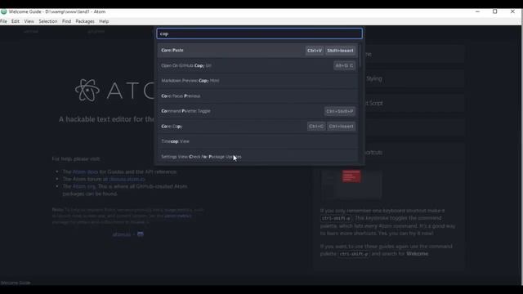This screenshot has width=523, height=294.
Task: Open the Packages menu
Action: click(x=85, y=21)
